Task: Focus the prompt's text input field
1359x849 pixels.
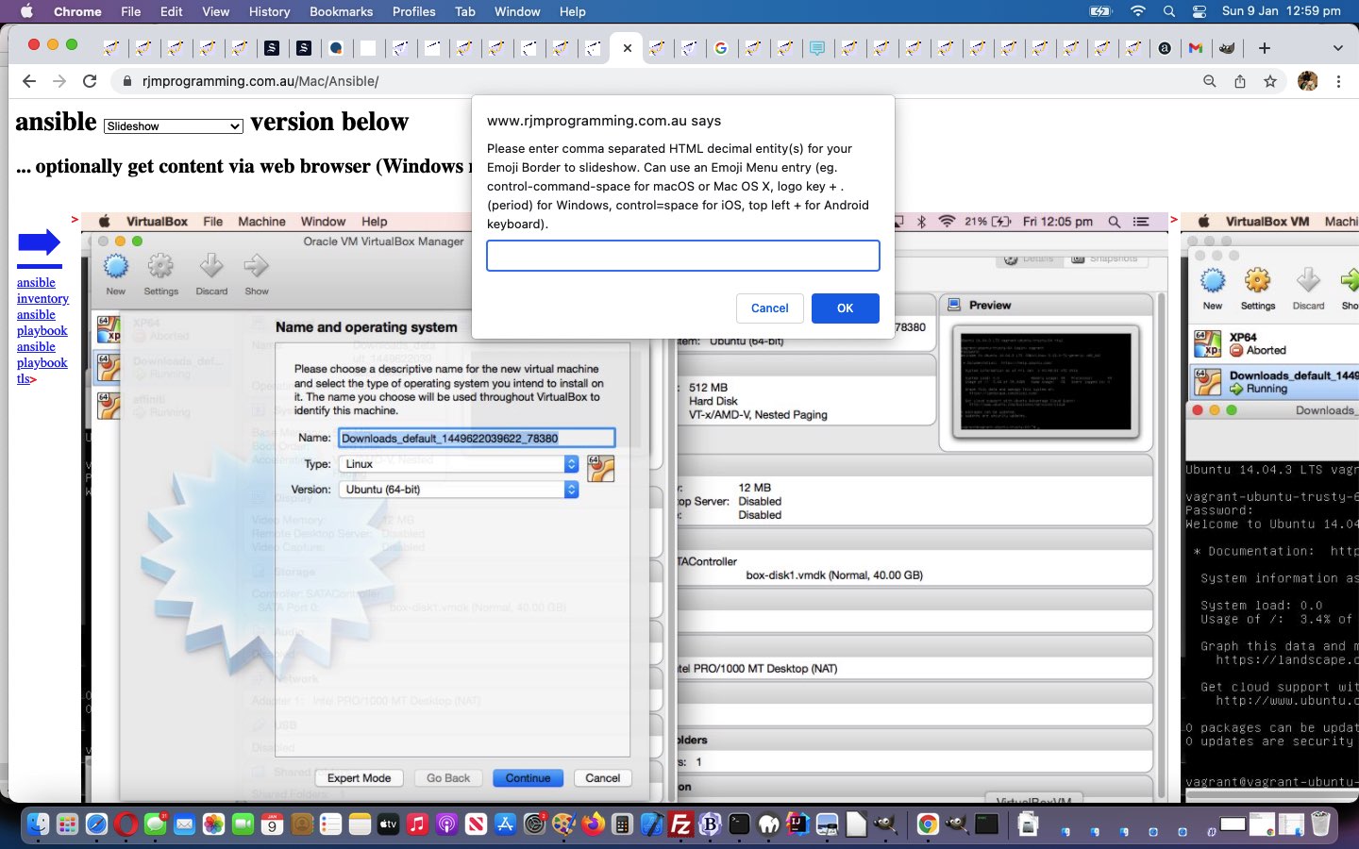Action: 683,256
